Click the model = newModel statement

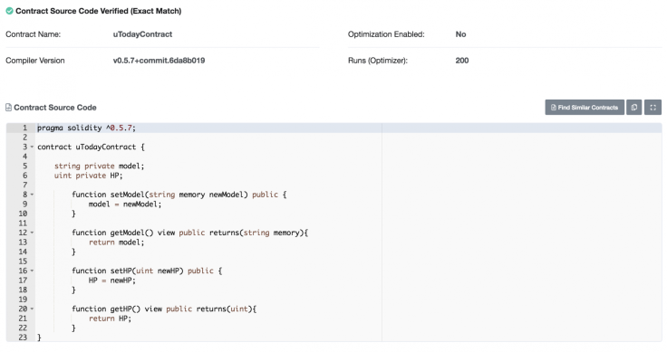click(x=125, y=205)
